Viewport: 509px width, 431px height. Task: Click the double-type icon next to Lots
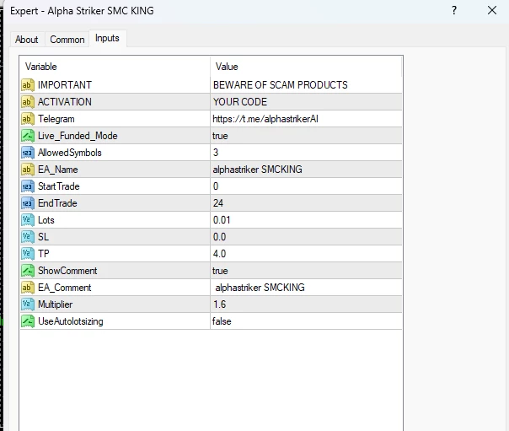(x=28, y=220)
